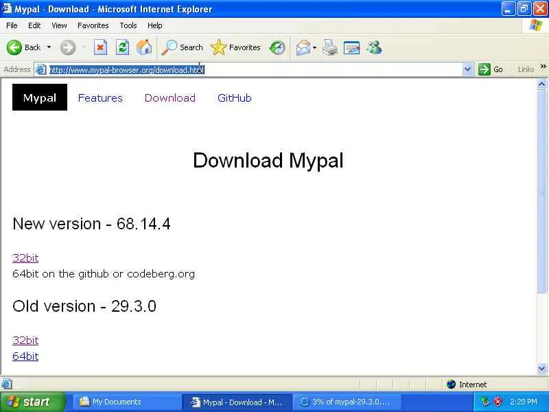Image resolution: width=549 pixels, height=412 pixels.
Task: Open the Edit menu
Action: pyautogui.click(x=34, y=25)
